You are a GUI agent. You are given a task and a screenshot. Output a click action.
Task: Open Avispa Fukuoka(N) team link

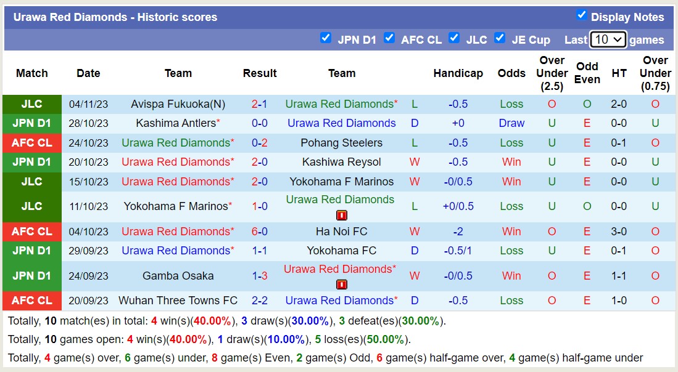pos(178,104)
